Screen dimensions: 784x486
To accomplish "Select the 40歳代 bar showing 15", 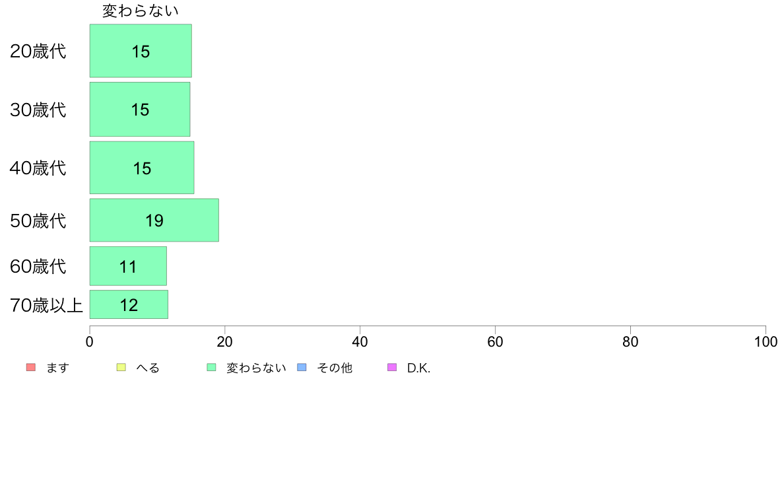I will coord(142,168).
